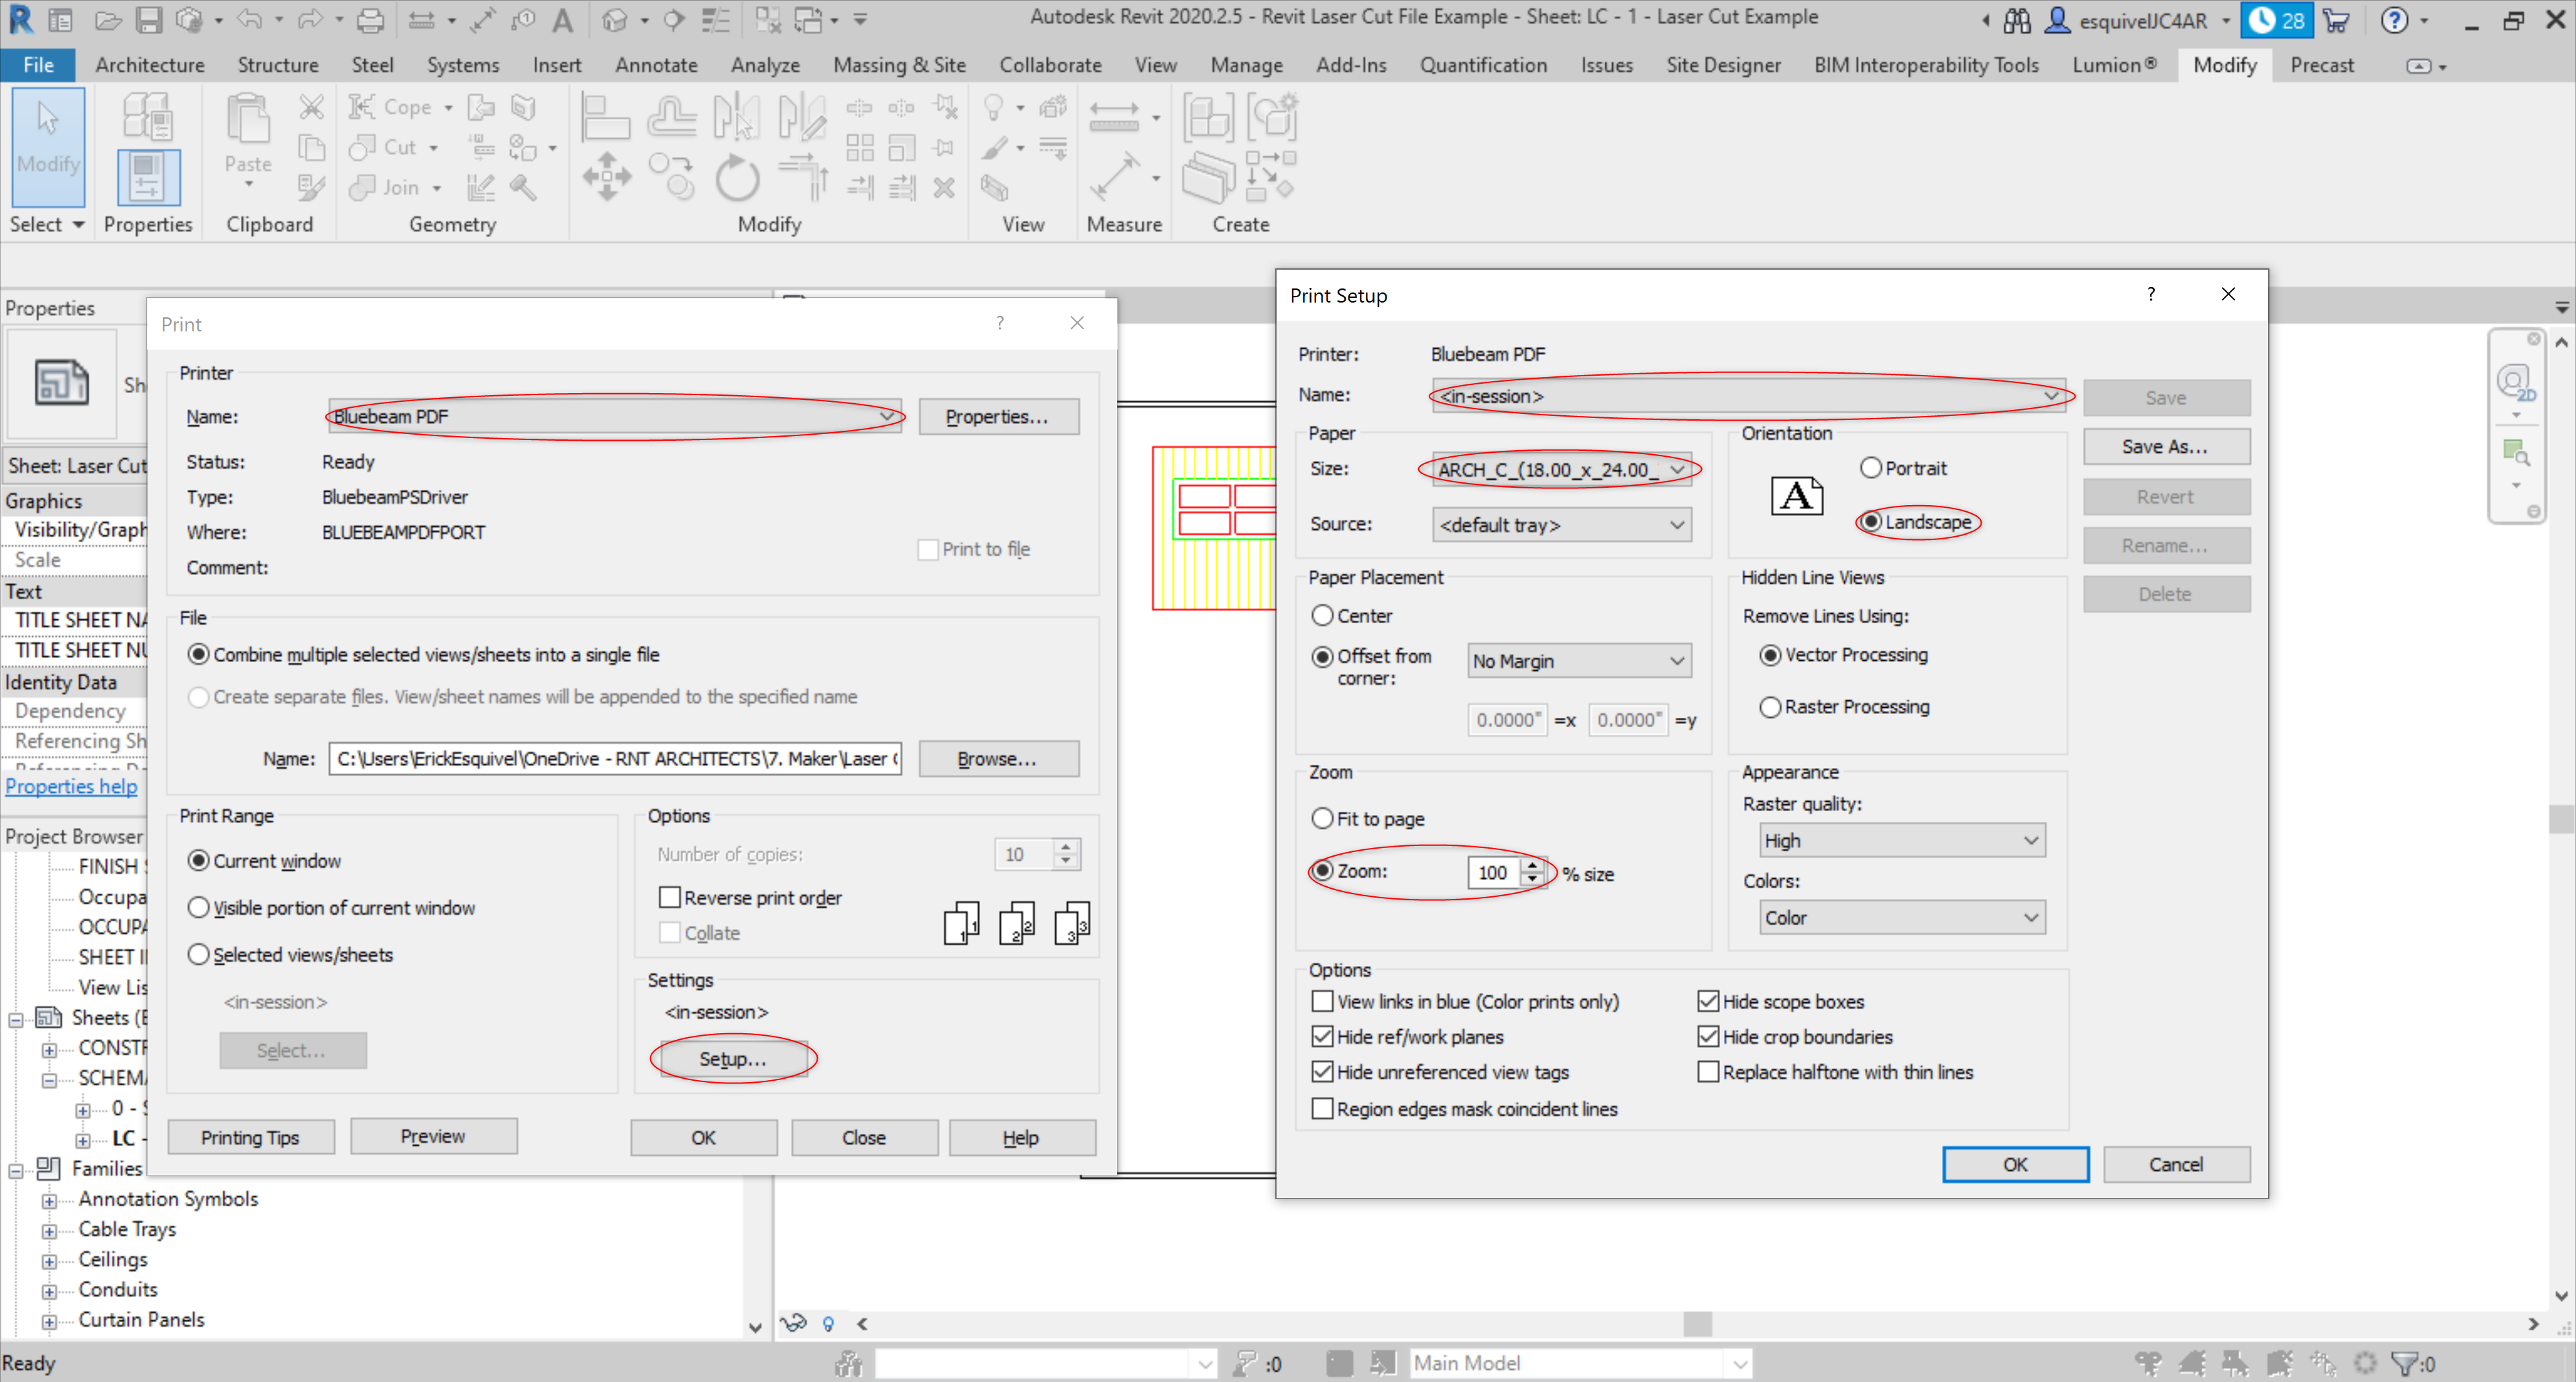Toggle Replace halftone with thin lines
The image size is (2576, 1382).
(1708, 1072)
